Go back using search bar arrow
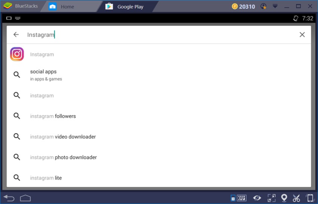The width and height of the screenshot is (318, 204). point(16,34)
